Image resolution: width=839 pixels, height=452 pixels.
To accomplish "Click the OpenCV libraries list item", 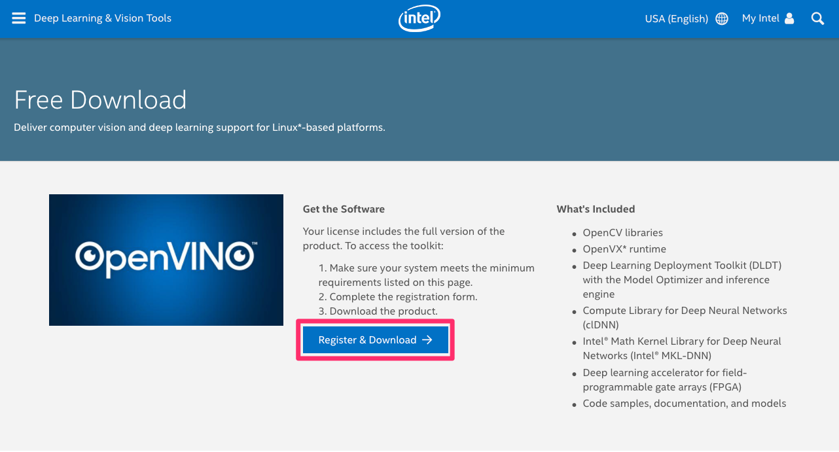I will point(622,233).
